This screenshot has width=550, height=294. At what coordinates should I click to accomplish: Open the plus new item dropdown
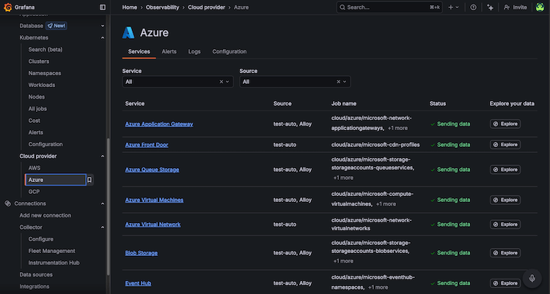coord(453,7)
